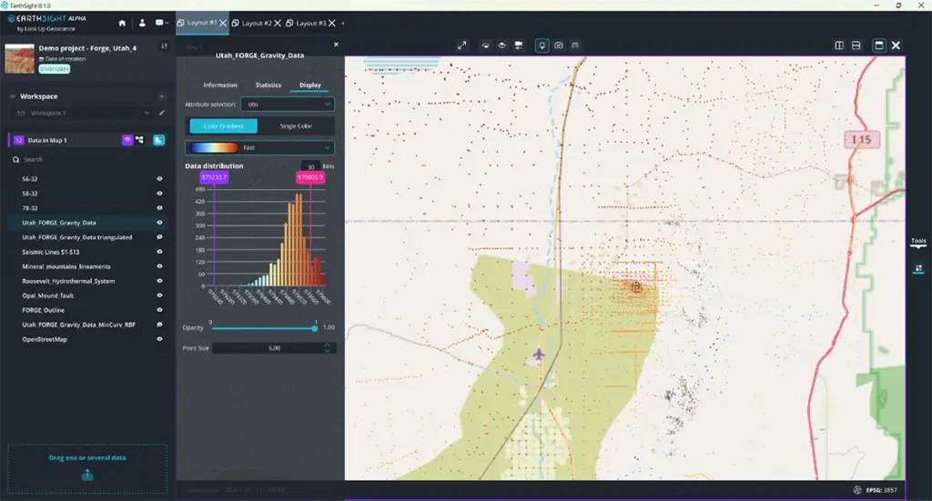Click the Opacity slider handle
Screen dimensions: 932x501
pos(314,328)
